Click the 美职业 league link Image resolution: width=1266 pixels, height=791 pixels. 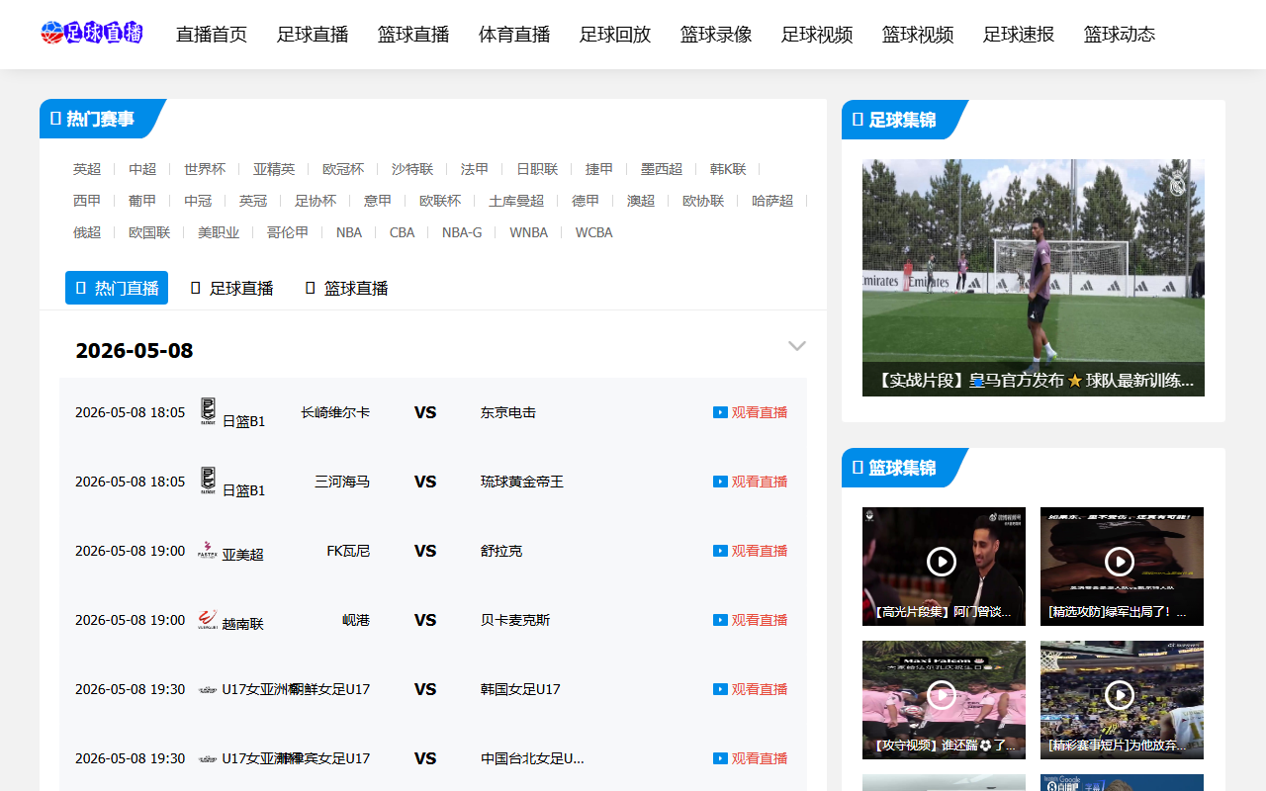[219, 232]
